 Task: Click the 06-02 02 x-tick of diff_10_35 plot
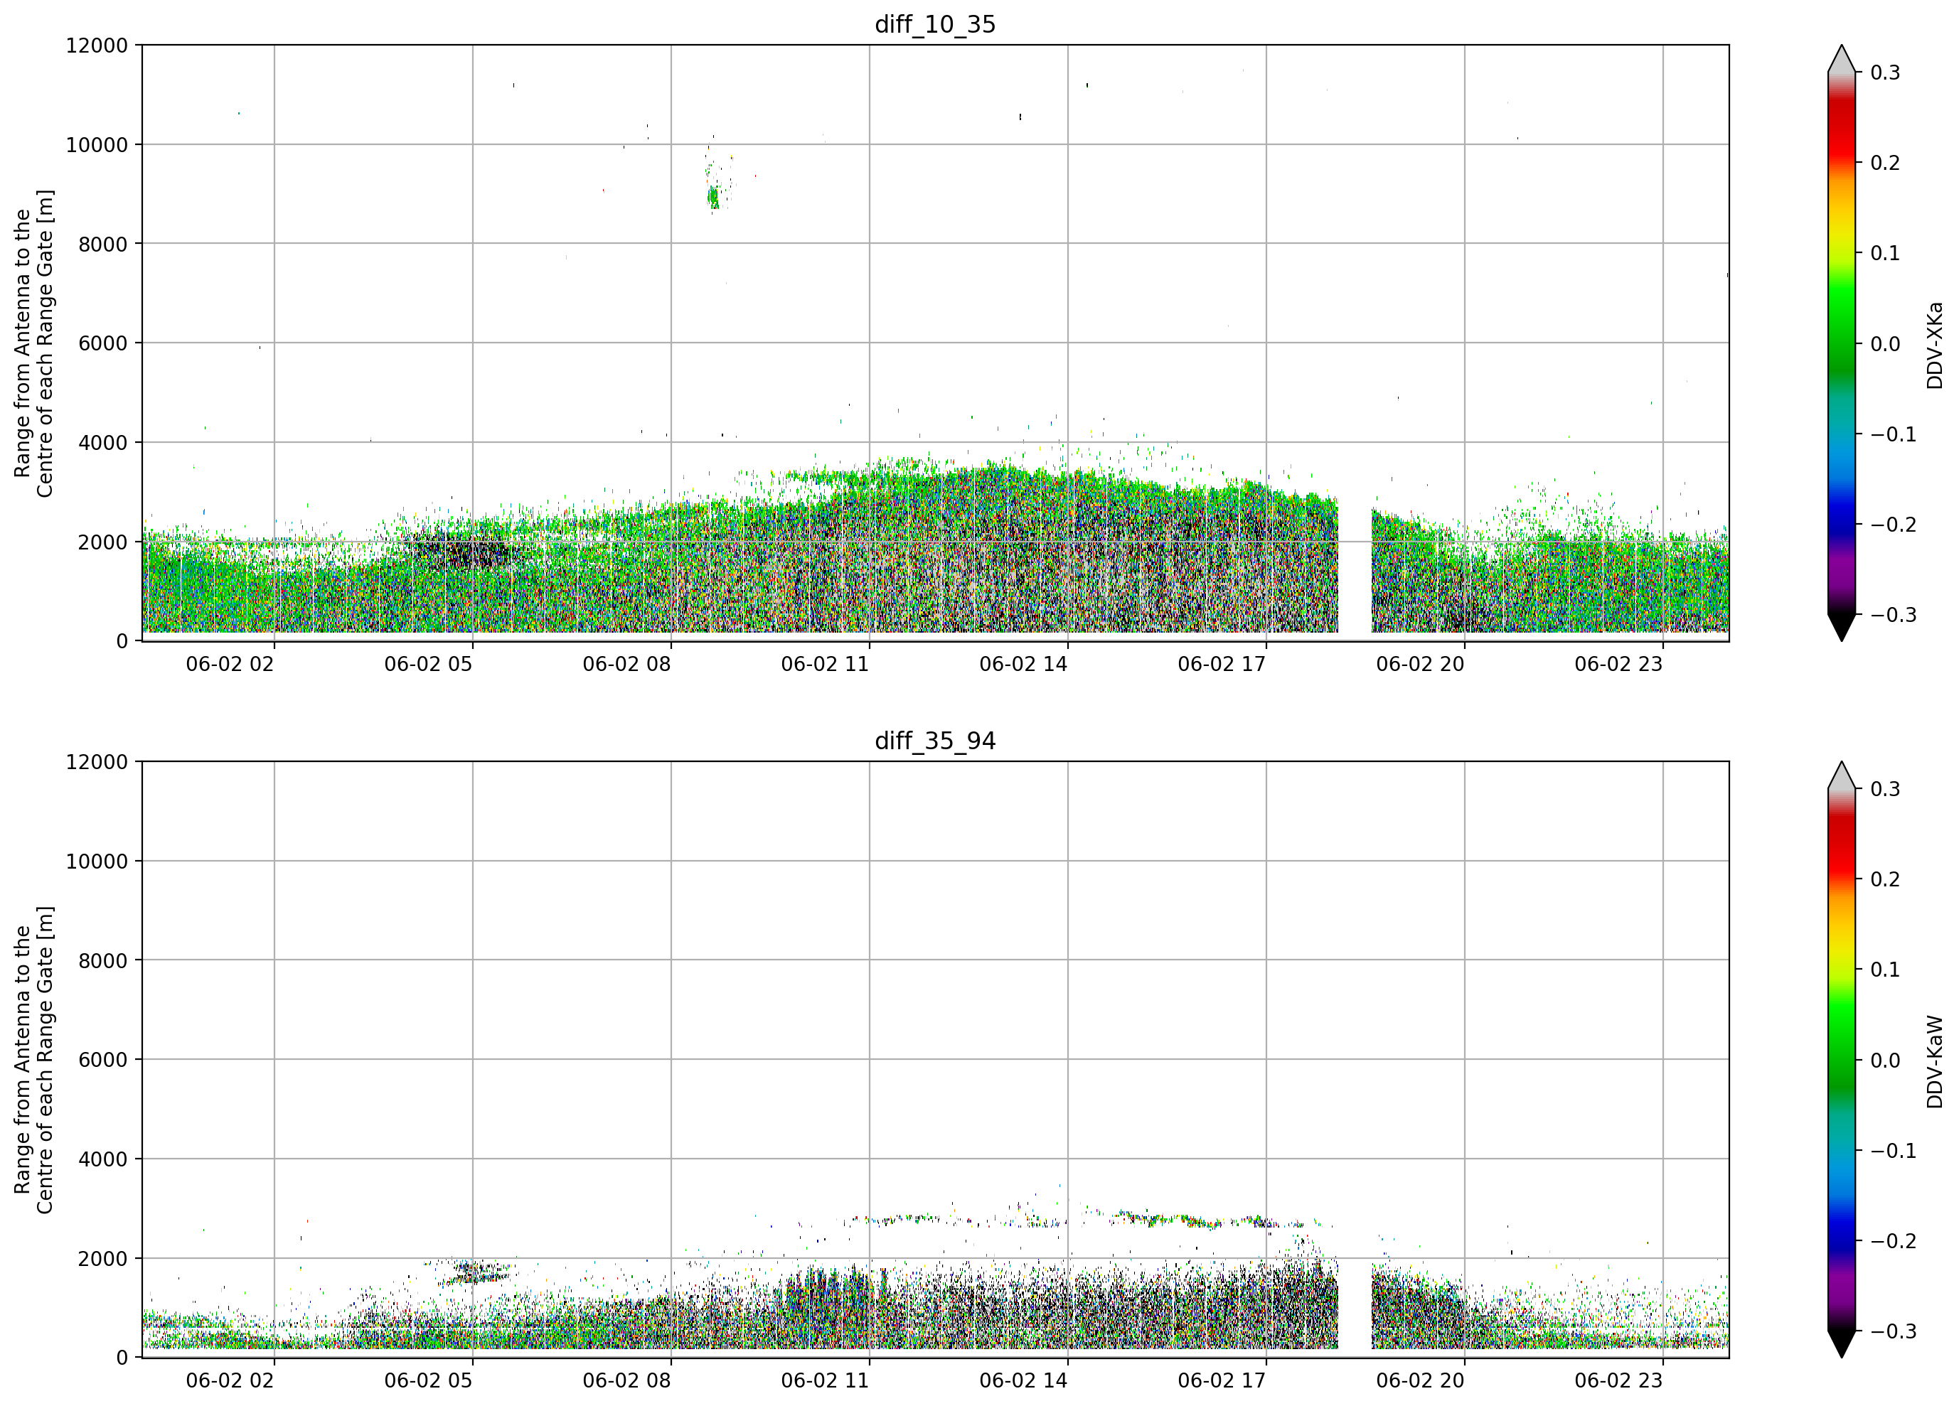(230, 664)
